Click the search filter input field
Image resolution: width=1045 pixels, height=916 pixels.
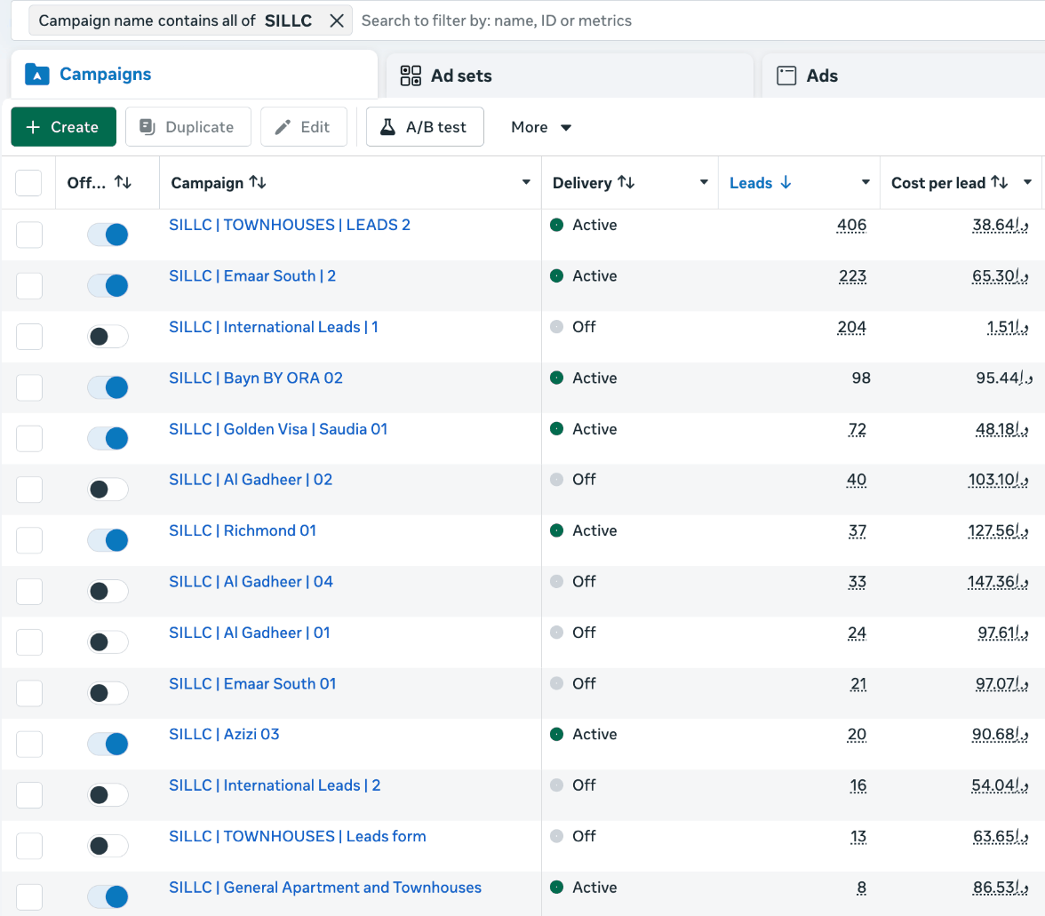700,20
